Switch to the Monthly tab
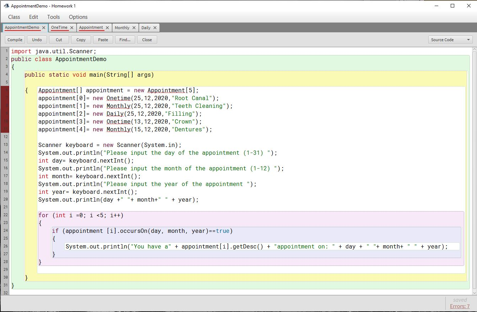Image resolution: width=477 pixels, height=312 pixels. click(122, 28)
